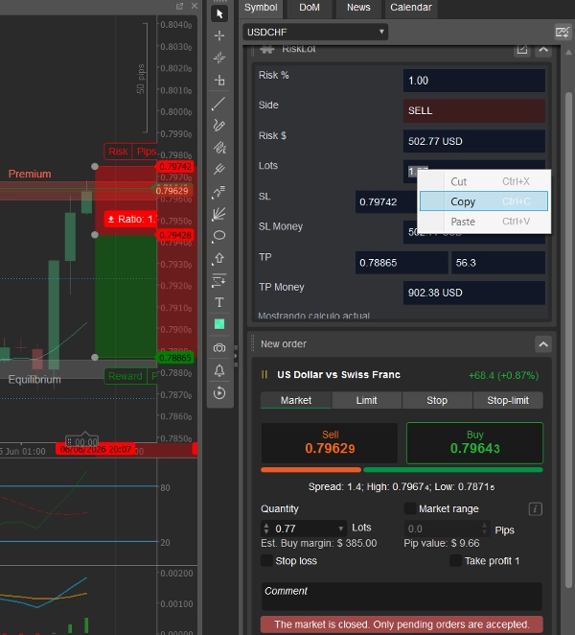Select the equidistant channel tool
The height and width of the screenshot is (635, 575).
click(x=219, y=148)
